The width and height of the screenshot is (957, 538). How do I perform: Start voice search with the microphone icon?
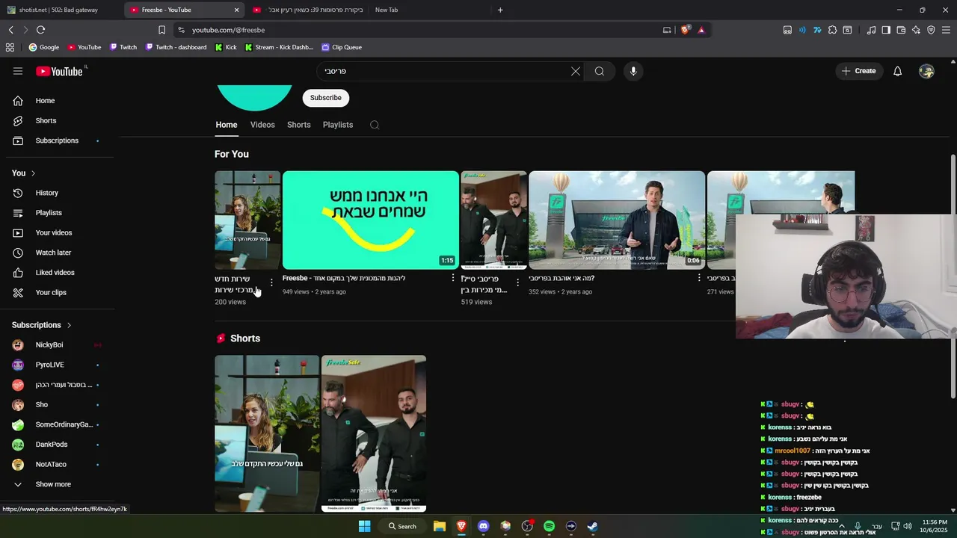[633, 71]
